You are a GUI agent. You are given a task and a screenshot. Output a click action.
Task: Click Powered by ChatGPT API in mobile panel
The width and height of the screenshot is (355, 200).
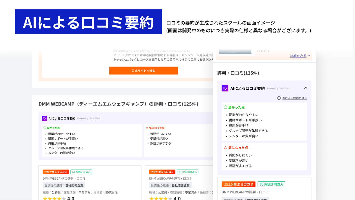(279, 88)
